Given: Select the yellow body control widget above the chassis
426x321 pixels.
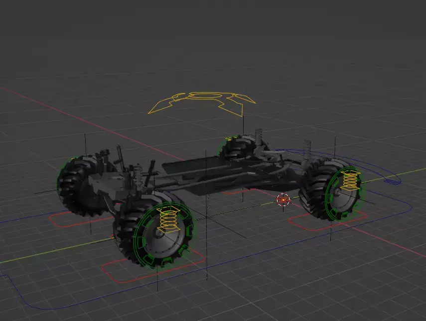Looking at the screenshot, I should [x=202, y=104].
